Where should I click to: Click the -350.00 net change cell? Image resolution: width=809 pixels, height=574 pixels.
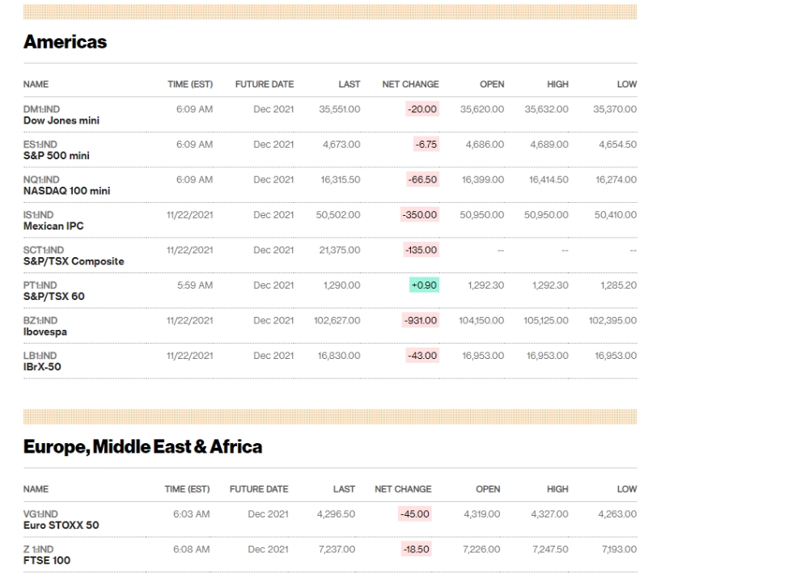pos(420,214)
